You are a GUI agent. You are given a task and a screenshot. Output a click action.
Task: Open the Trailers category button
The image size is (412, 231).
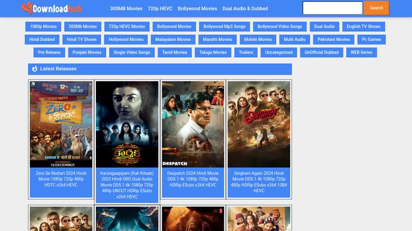pos(246,52)
